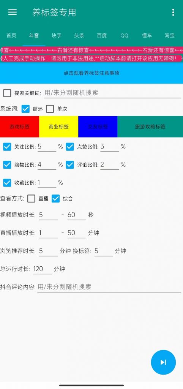
Task: Edit the 收藏比例 percentage field
Action: point(47,183)
